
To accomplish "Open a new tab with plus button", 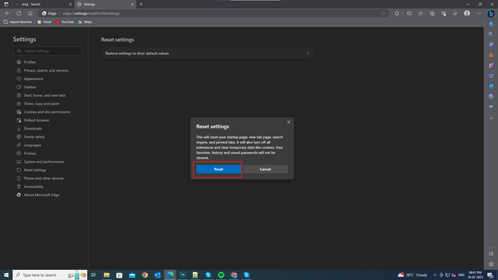I will point(141,4).
